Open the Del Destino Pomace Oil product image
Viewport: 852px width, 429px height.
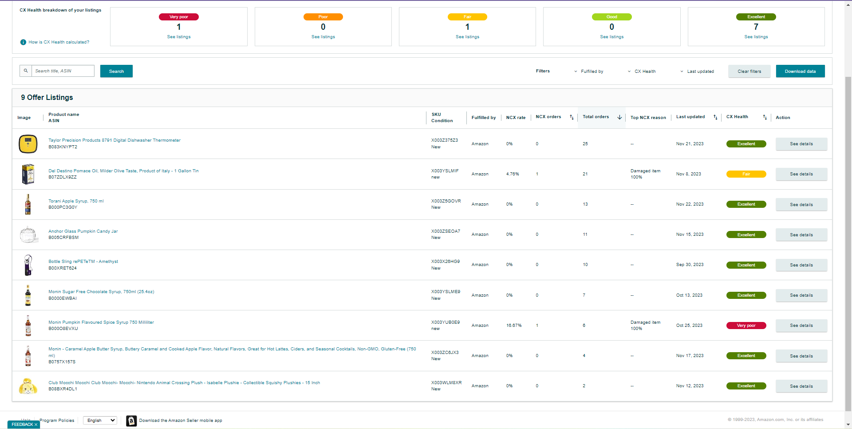(28, 174)
